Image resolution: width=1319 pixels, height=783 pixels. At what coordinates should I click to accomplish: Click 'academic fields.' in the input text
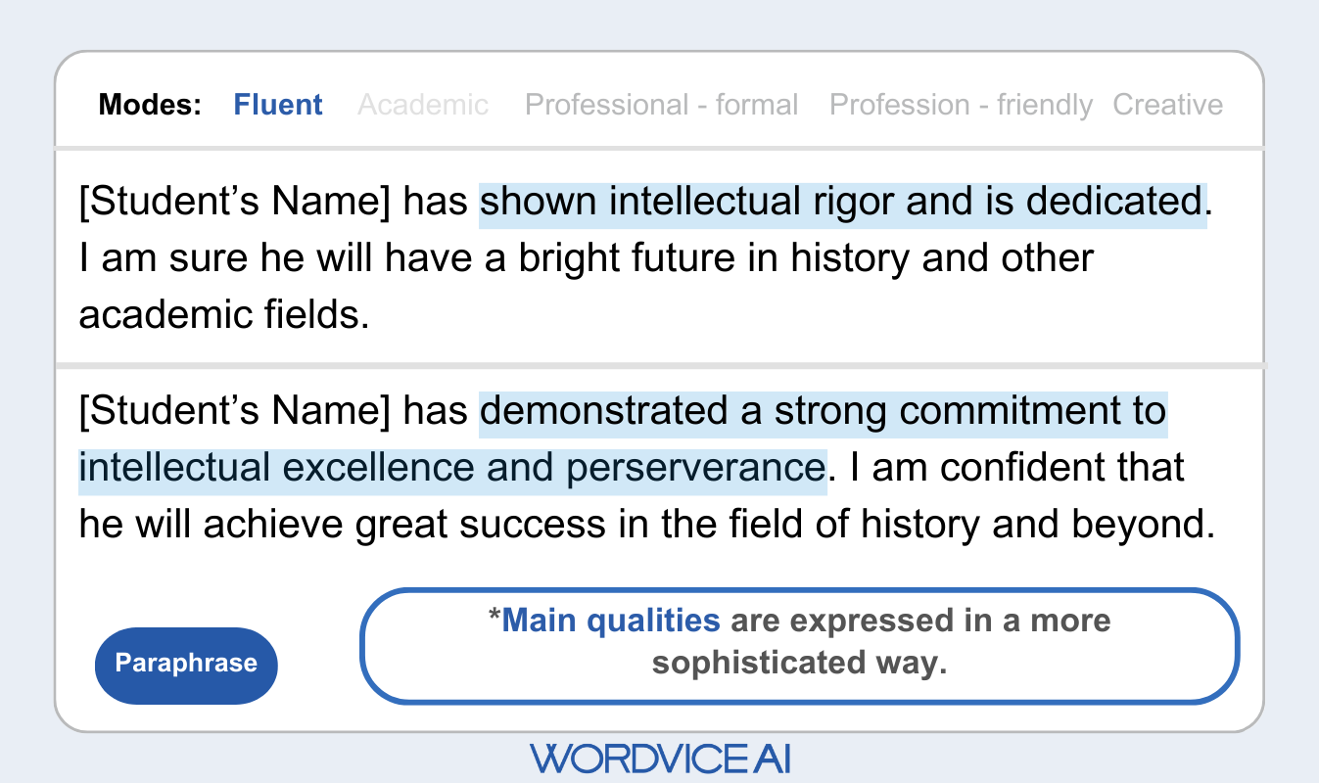pyautogui.click(x=224, y=315)
